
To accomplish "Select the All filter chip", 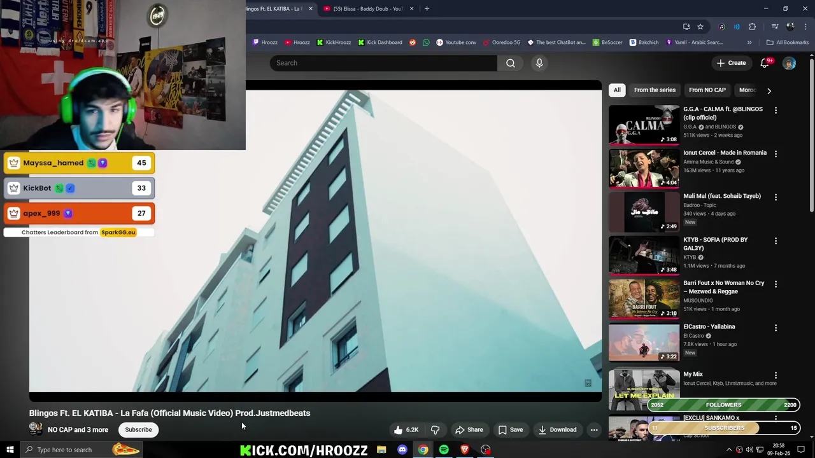I will coord(617,90).
